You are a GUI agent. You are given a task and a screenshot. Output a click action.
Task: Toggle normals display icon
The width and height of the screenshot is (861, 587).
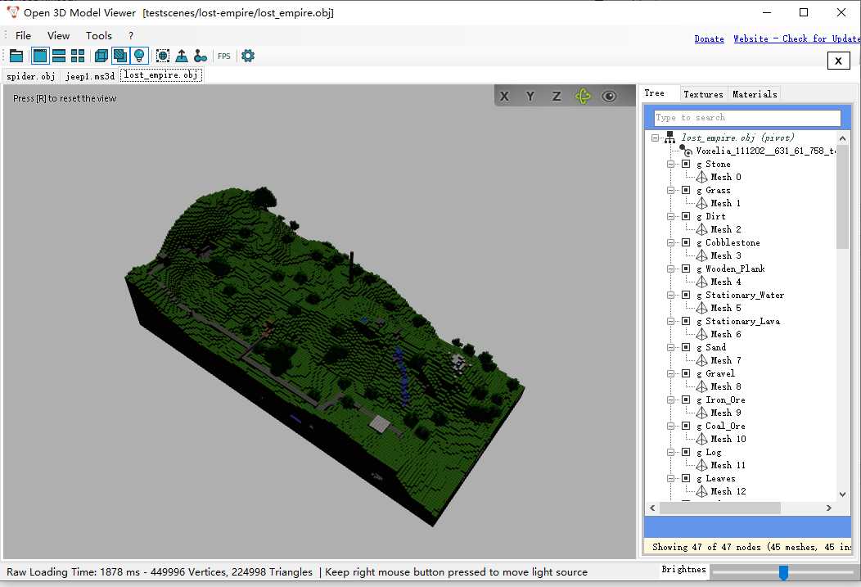click(182, 56)
